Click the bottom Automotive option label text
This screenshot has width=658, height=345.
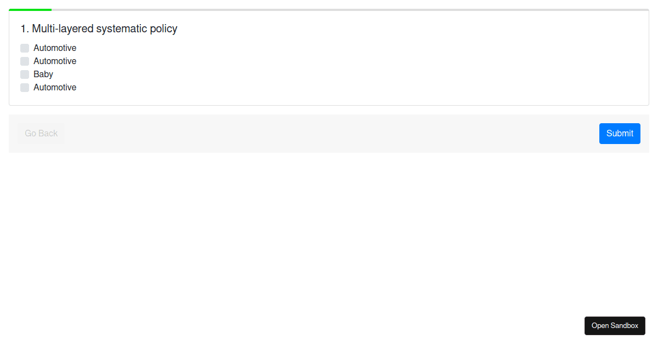(x=55, y=88)
